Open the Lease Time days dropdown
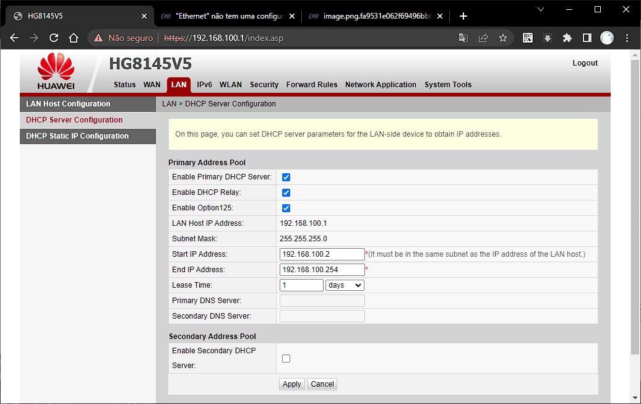 (x=345, y=285)
